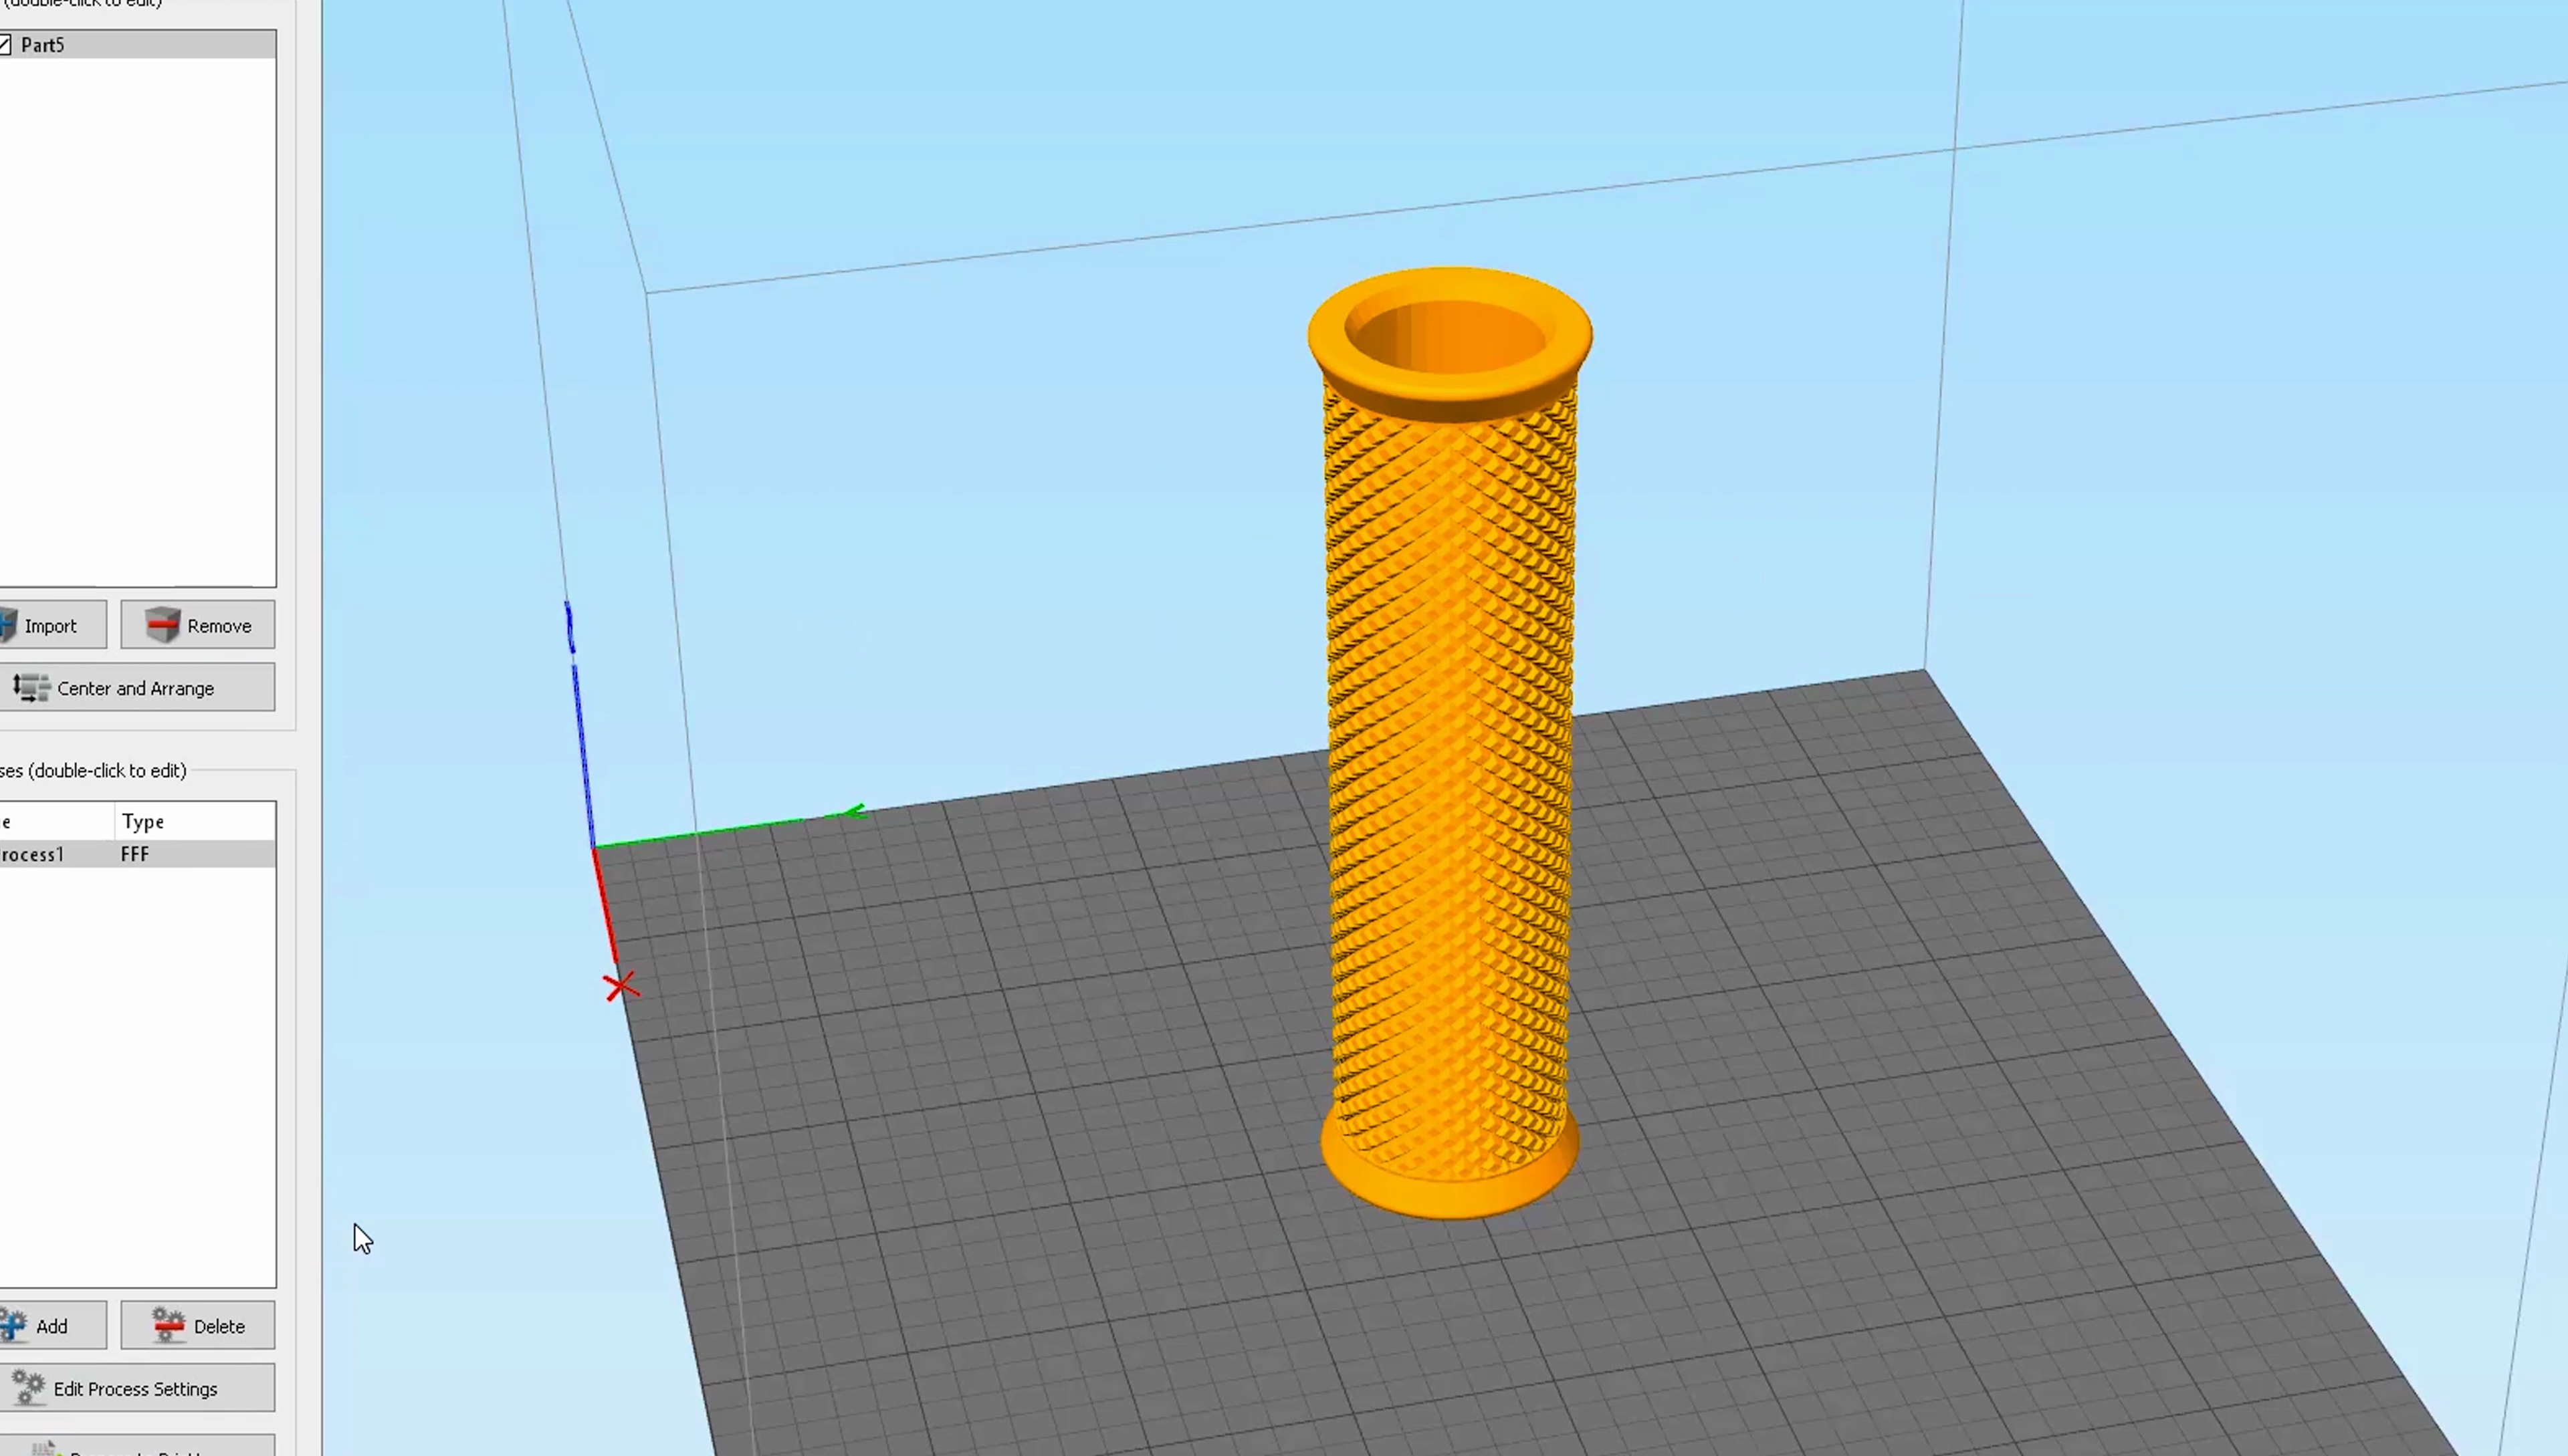Click Add to create a new process
The image size is (2568, 1456).
pos(53,1325)
